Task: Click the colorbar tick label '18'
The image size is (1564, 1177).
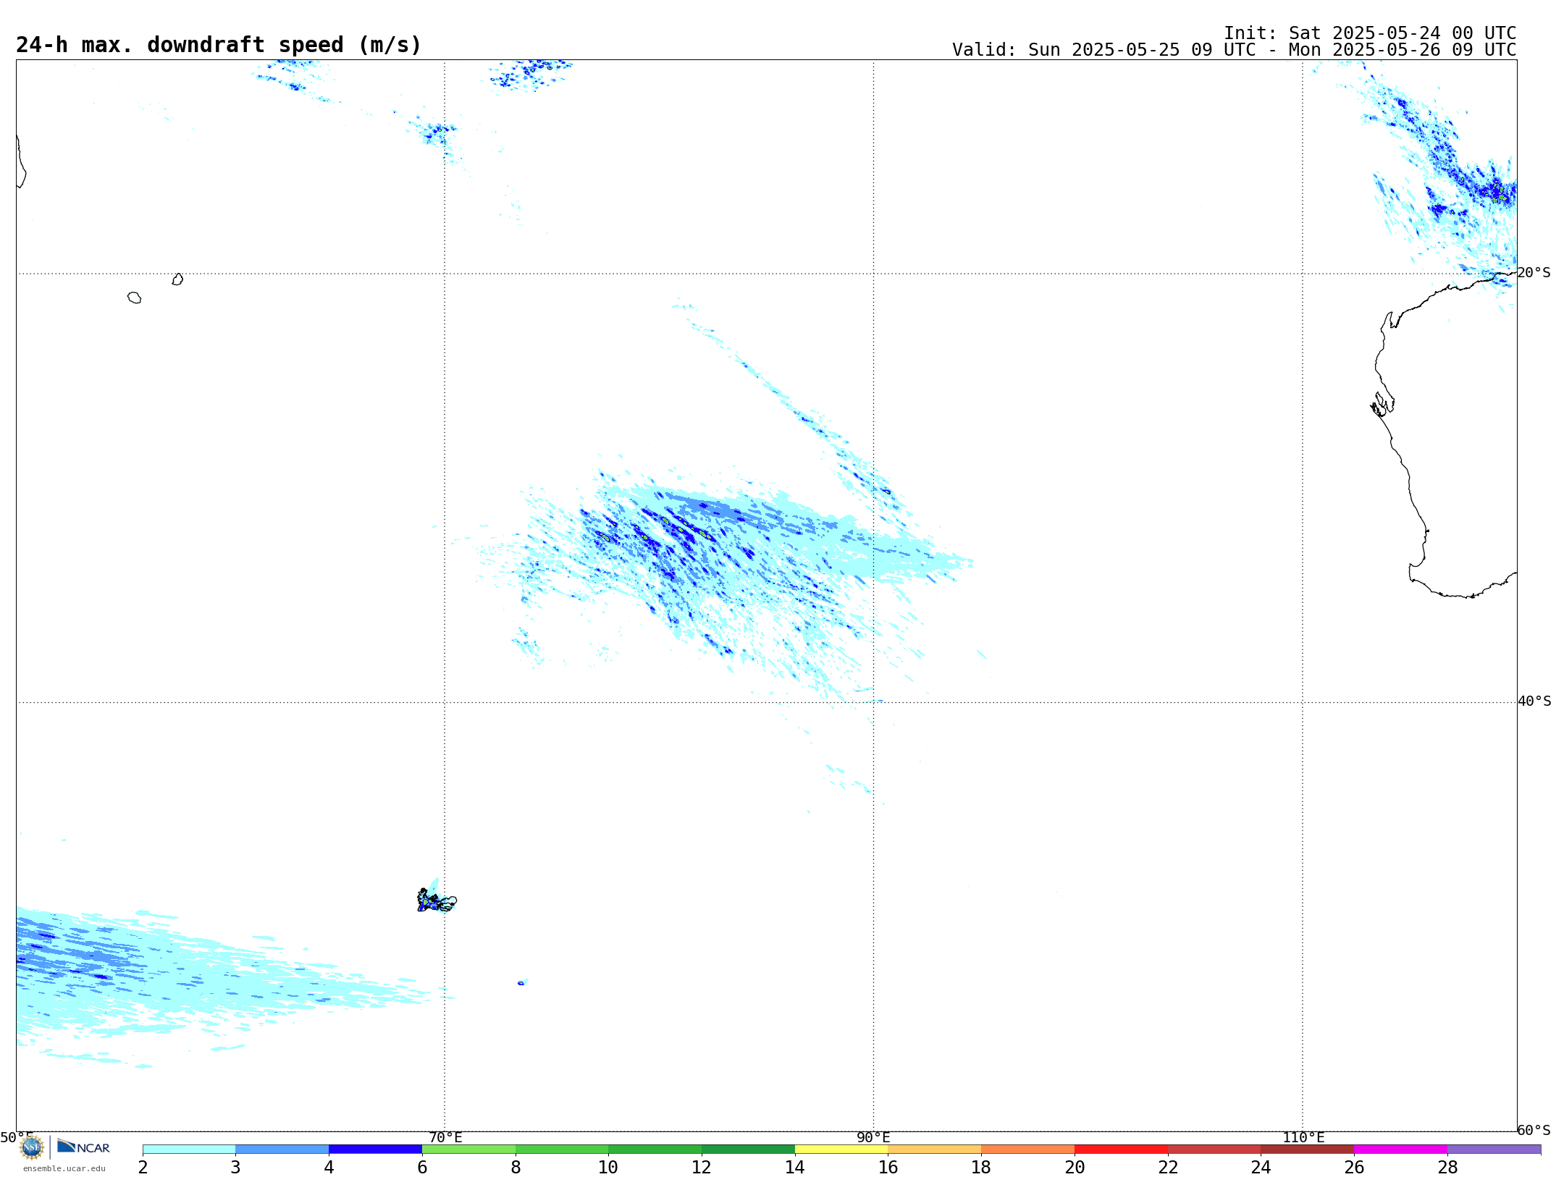Action: pyautogui.click(x=981, y=1167)
